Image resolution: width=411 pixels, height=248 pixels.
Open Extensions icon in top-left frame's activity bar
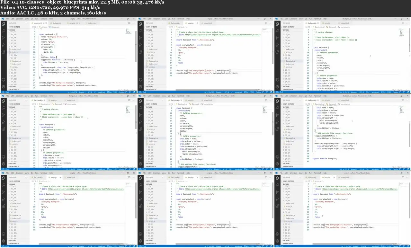(4, 52)
